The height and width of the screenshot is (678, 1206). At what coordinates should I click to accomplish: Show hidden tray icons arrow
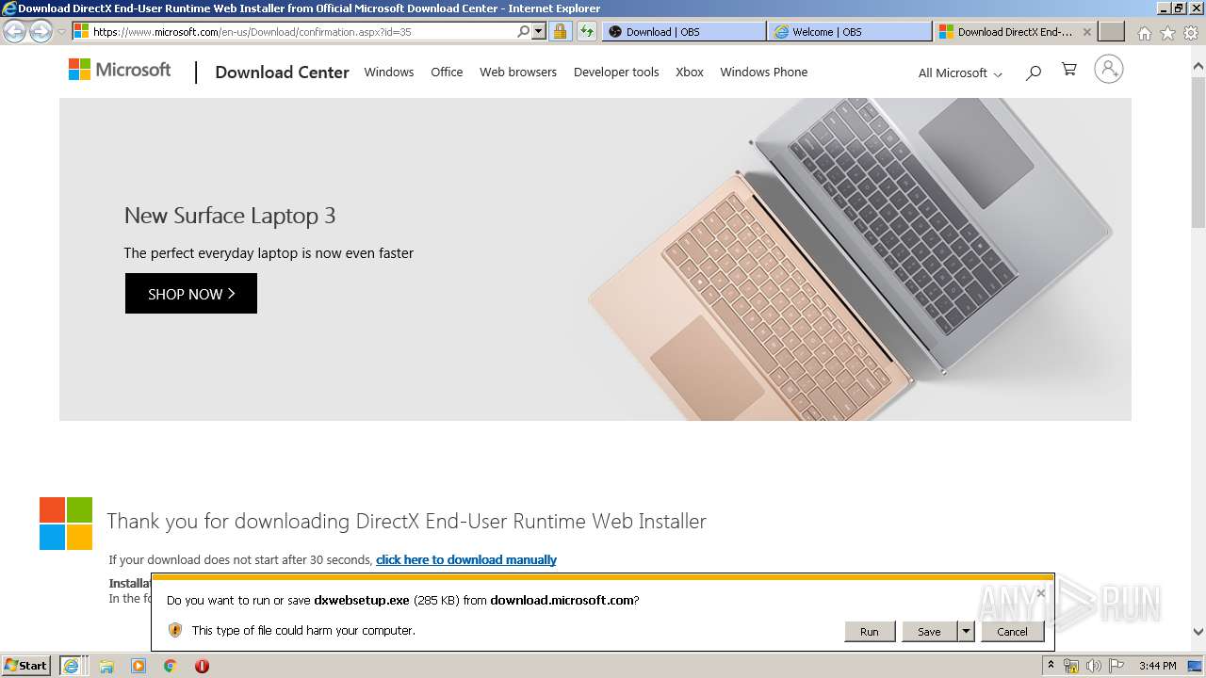(1051, 666)
